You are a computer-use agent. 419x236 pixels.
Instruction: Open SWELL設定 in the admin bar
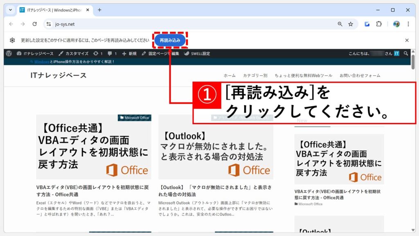coord(197,54)
